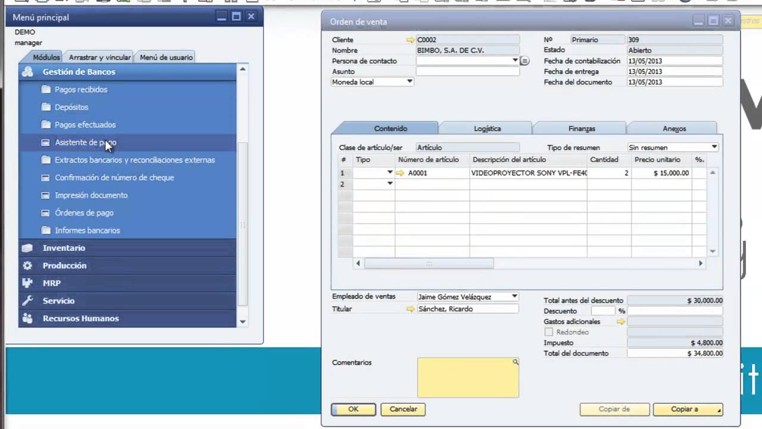
Task: Click the Precio unitario cell $ 15,000.00
Action: click(661, 173)
